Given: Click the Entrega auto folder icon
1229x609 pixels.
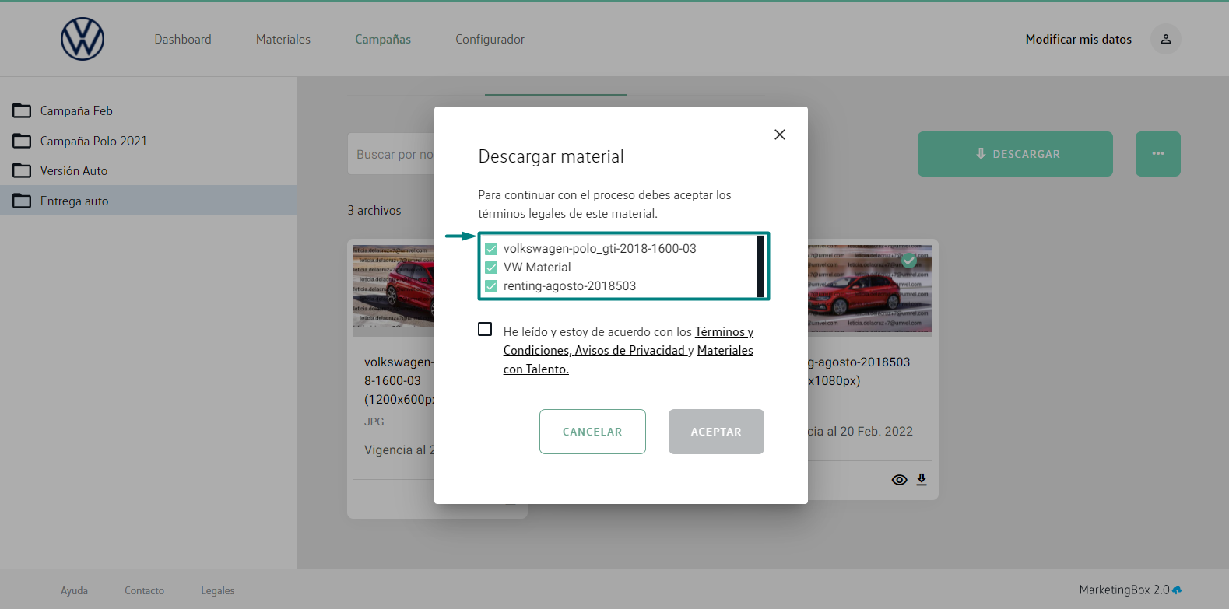Looking at the screenshot, I should (22, 201).
